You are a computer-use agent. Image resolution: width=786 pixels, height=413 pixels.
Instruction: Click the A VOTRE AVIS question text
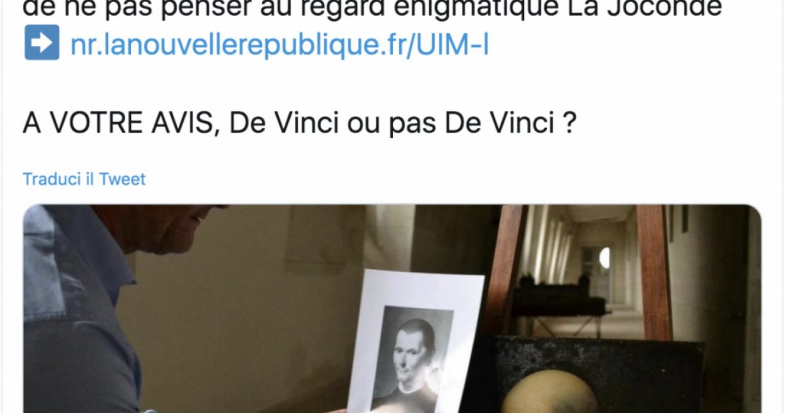(x=300, y=123)
